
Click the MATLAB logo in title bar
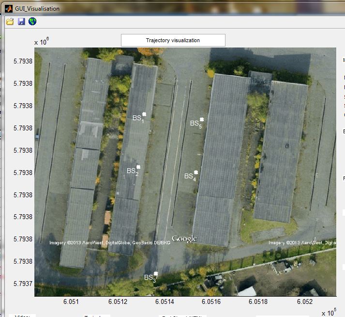pyautogui.click(x=8, y=8)
